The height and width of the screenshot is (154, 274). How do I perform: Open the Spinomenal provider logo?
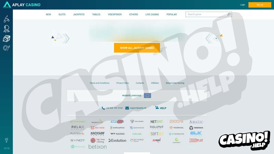pyautogui.click(x=137, y=128)
